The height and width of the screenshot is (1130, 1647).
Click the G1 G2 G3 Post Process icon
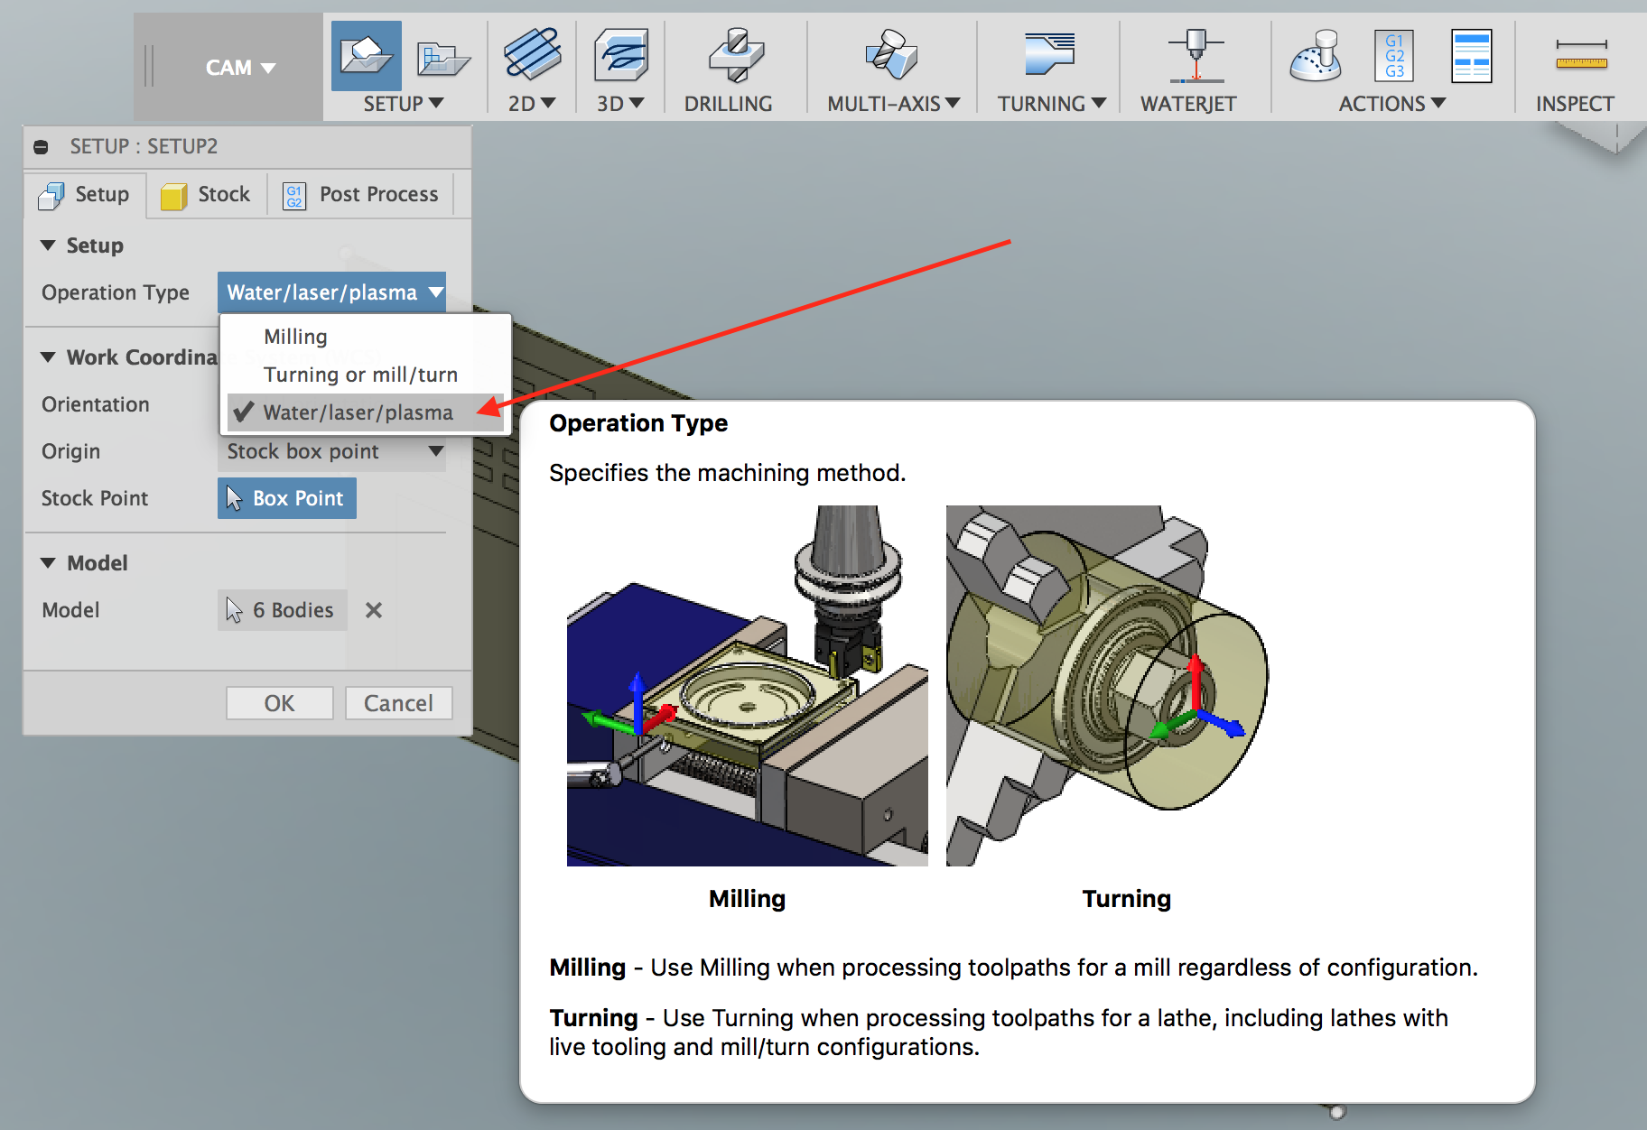(x=1393, y=55)
